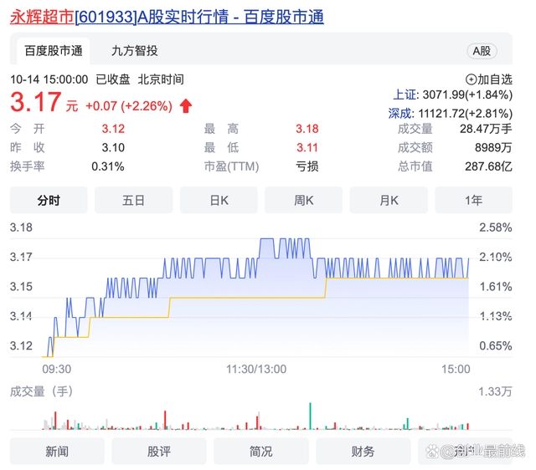Add stock via 加自选 plus icon
The height and width of the screenshot is (470, 536).
coord(471,79)
